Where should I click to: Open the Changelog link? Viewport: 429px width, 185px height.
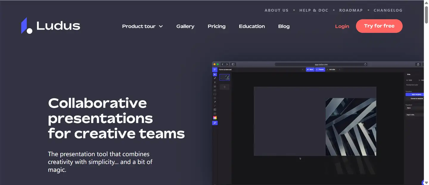pos(388,10)
